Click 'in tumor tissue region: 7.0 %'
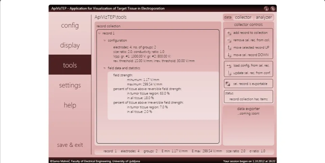This screenshot has width=325, height=163. [147, 107]
